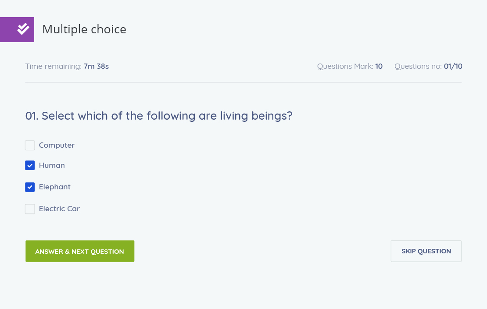The height and width of the screenshot is (309, 487).
Task: Click the Questions no label
Action: (x=418, y=66)
